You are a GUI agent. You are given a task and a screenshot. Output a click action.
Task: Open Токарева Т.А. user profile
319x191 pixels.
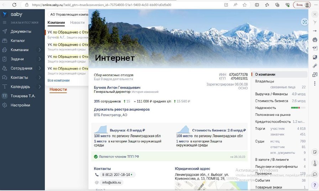point(23,96)
